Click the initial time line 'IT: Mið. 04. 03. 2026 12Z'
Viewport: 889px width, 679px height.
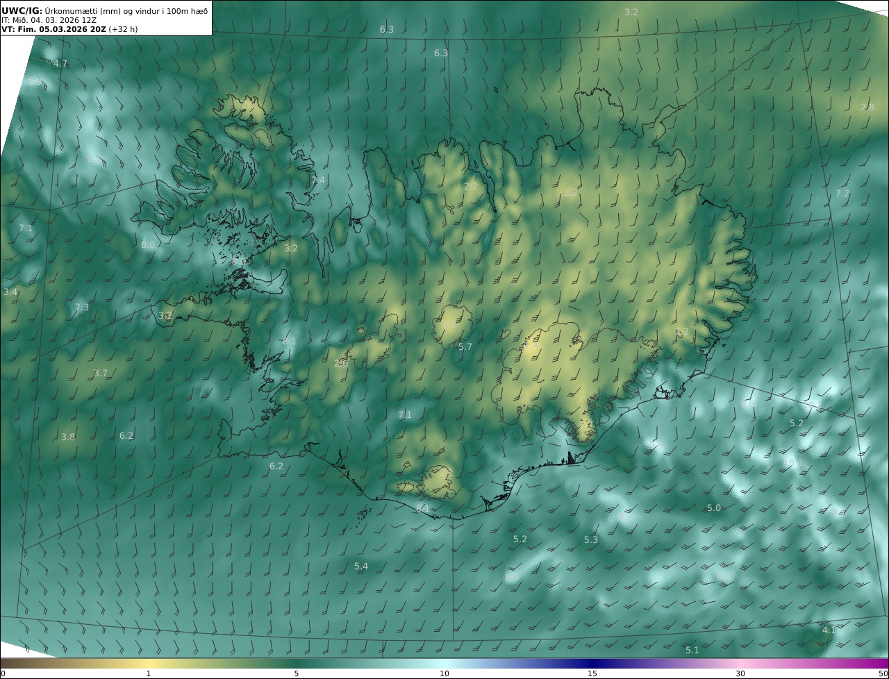[x=49, y=20]
